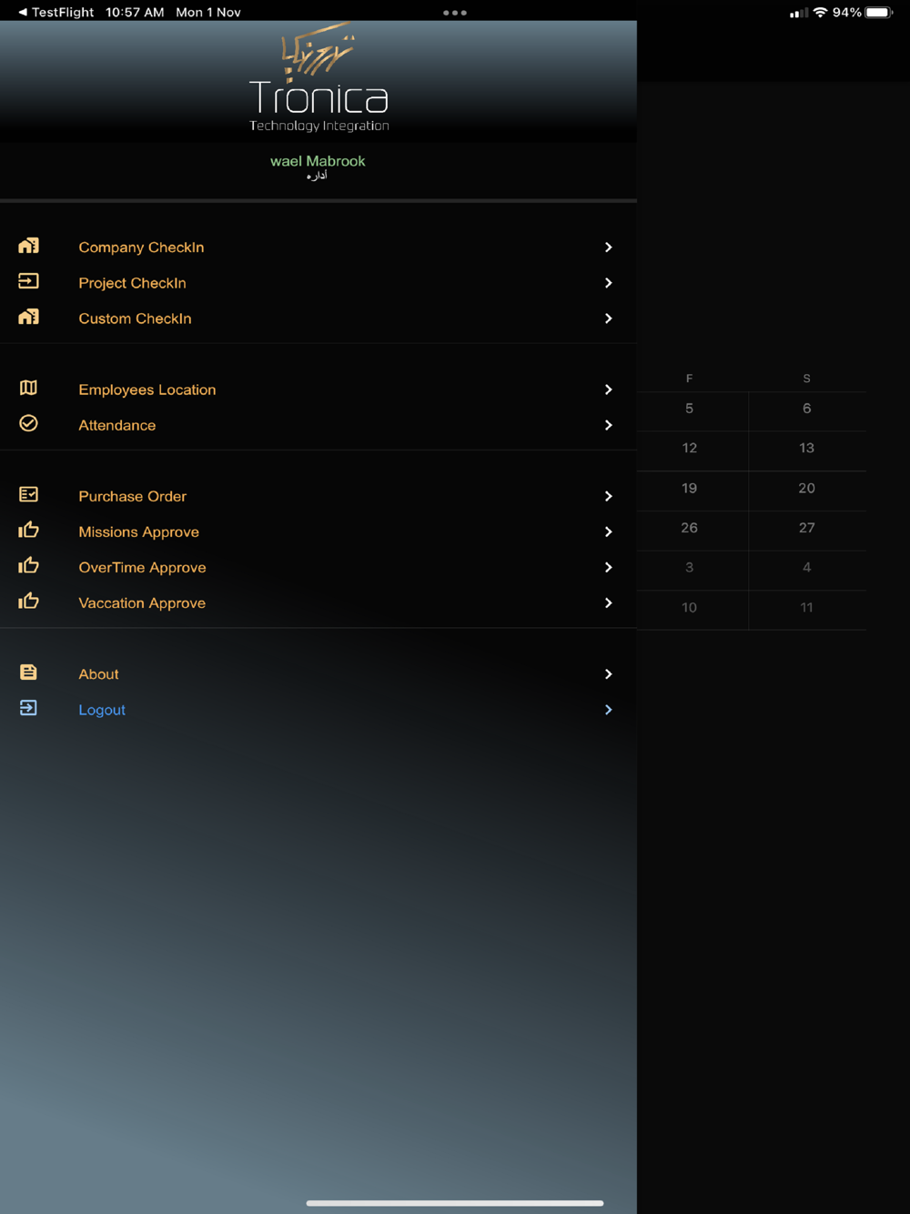Click the Custom CheckIn building icon
Screen dimensions: 910x1214
point(28,317)
